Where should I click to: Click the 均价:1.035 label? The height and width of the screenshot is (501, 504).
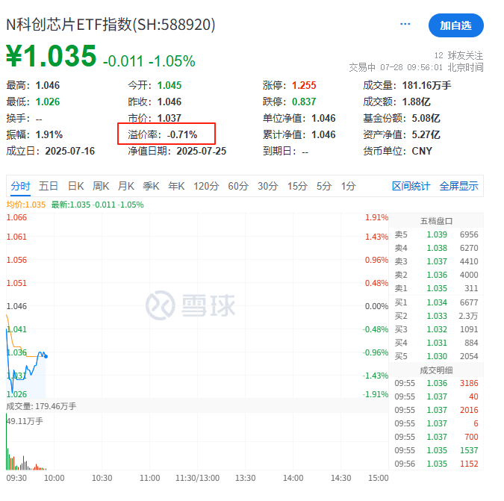tap(26, 205)
